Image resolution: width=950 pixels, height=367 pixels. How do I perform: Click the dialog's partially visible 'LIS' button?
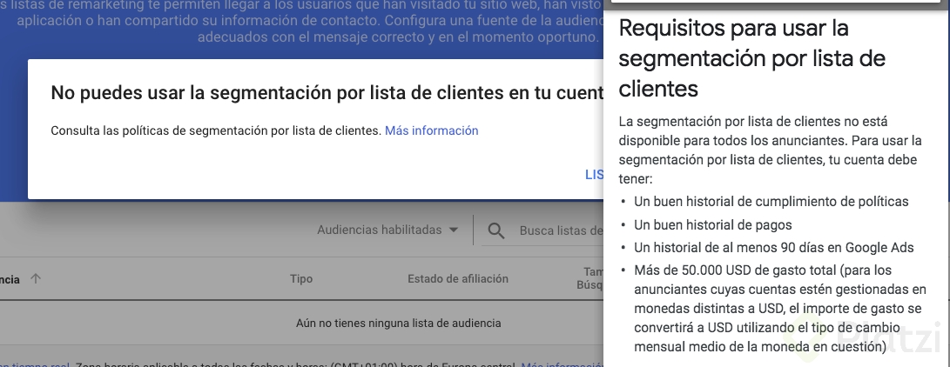(x=595, y=175)
